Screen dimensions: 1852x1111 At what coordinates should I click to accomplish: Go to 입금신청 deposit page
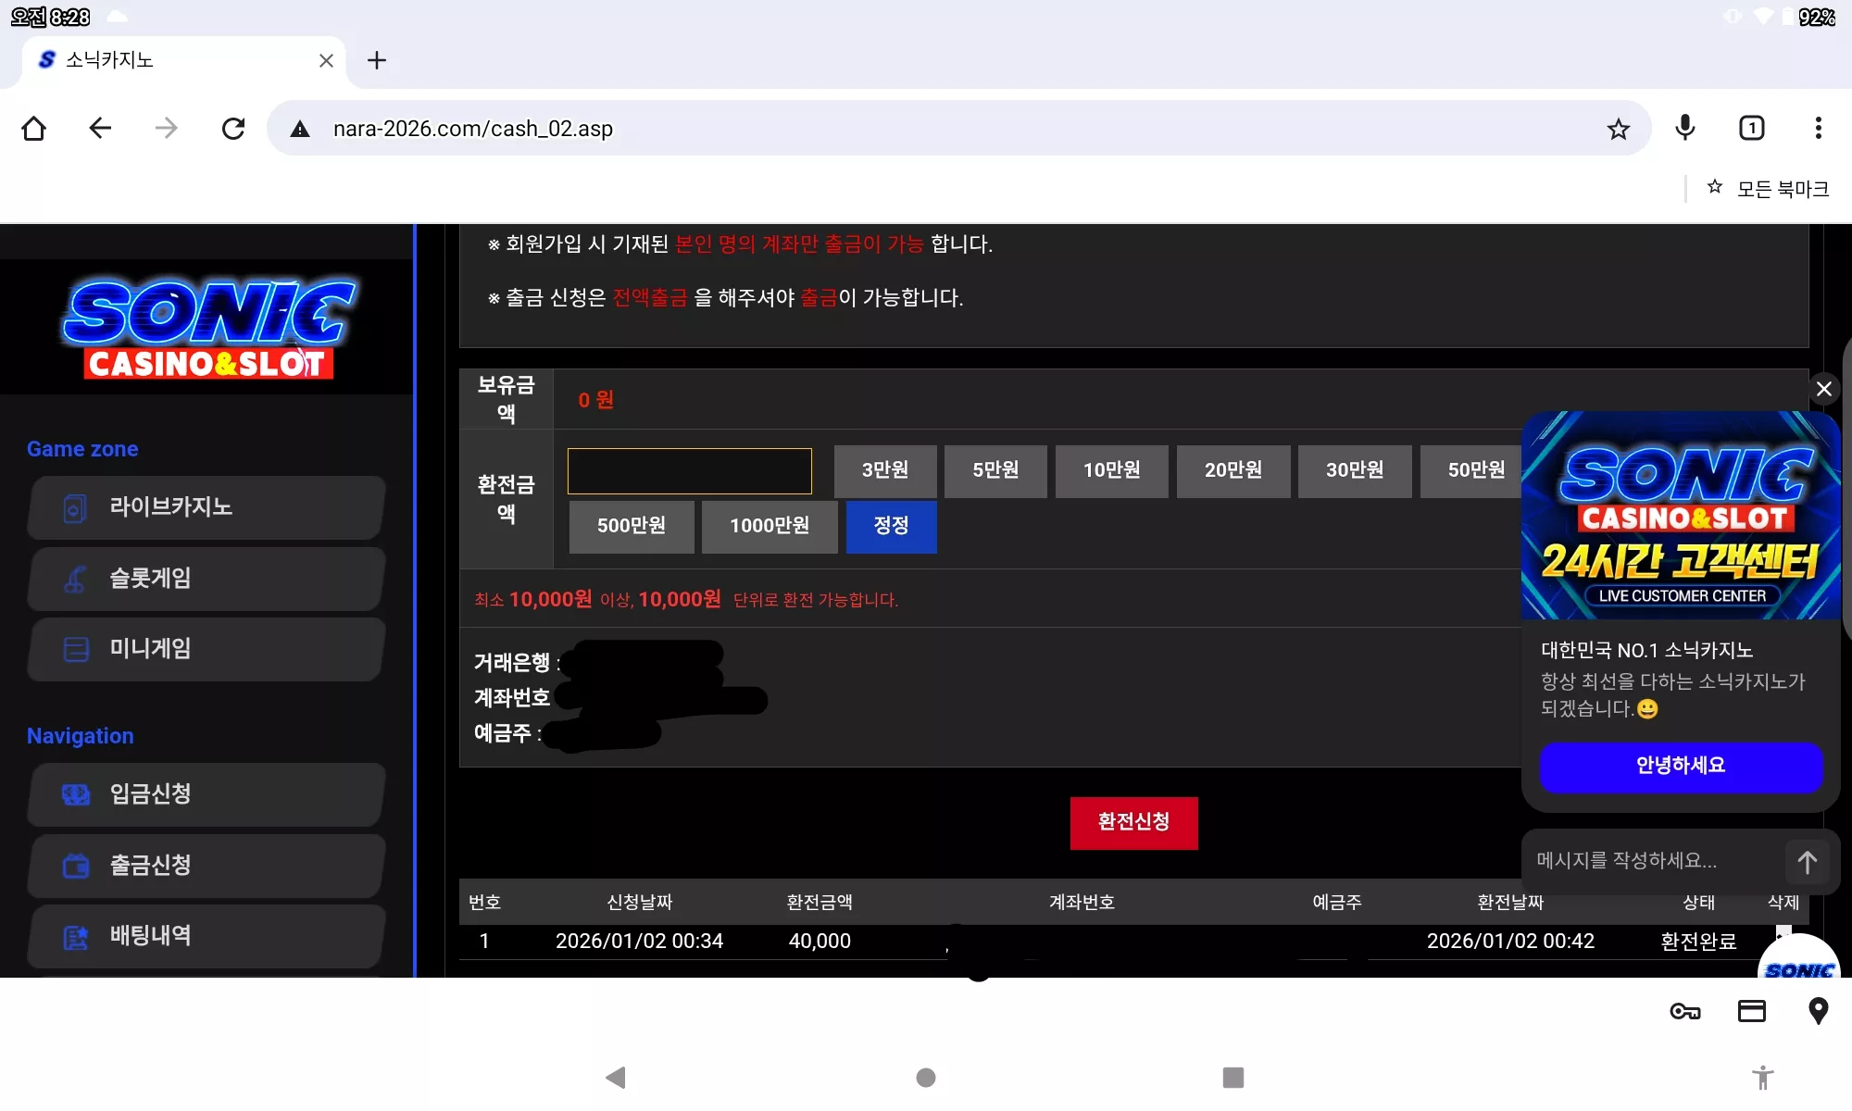tap(206, 793)
